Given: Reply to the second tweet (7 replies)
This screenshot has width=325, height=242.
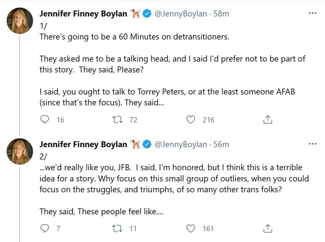Looking at the screenshot, I should (44, 228).
